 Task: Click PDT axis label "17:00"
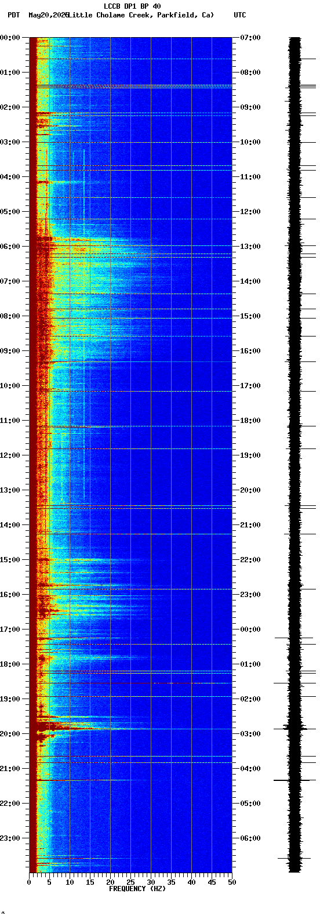(10, 629)
